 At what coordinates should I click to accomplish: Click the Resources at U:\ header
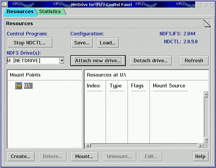[106, 75]
